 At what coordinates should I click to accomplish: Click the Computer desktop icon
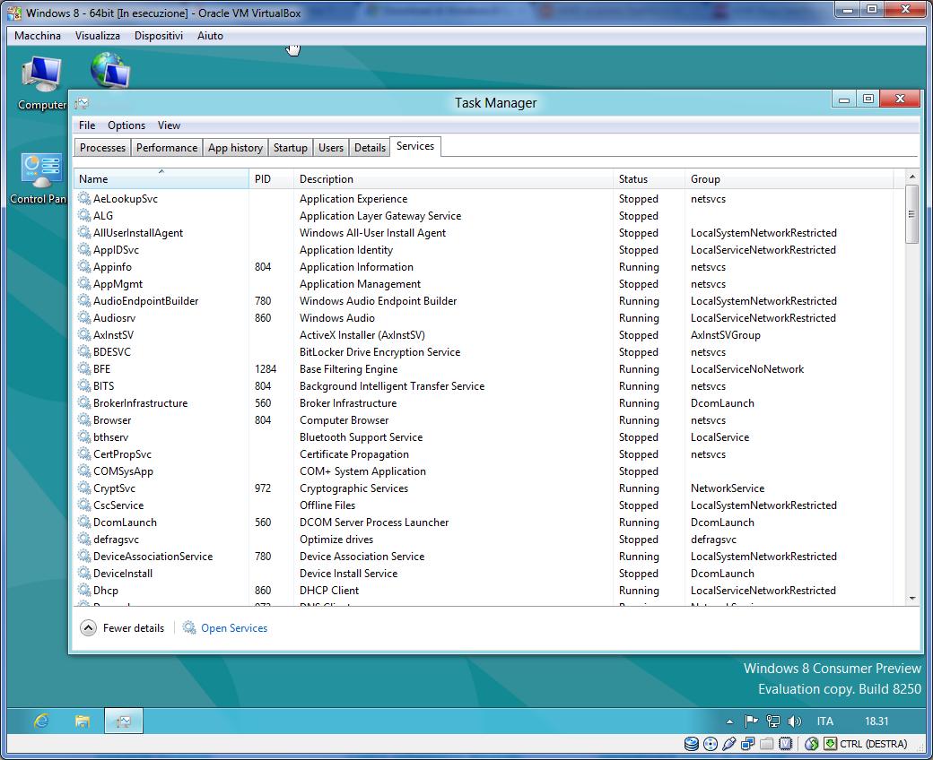(41, 82)
